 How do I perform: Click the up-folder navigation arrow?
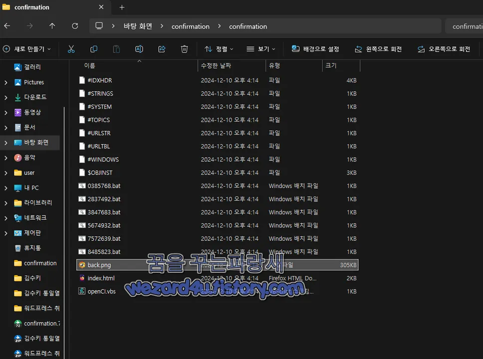[x=52, y=26]
